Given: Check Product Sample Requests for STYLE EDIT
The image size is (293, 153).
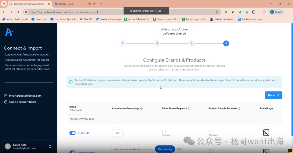Looking at the screenshot, I should 211,131.
